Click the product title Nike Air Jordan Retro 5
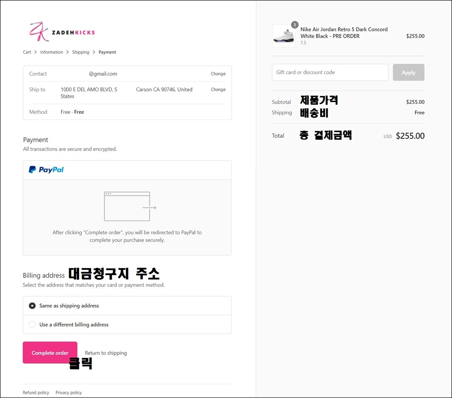 (x=344, y=32)
